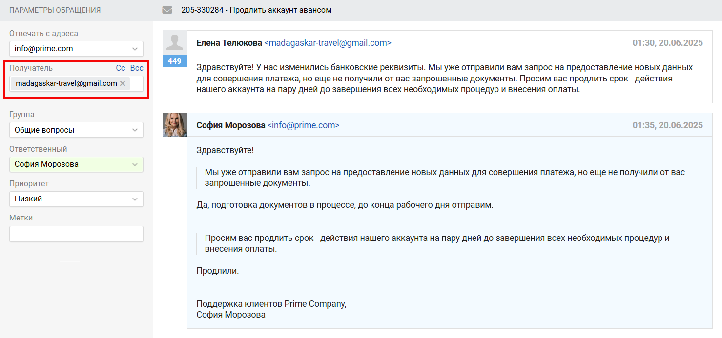Image resolution: width=722 pixels, height=338 pixels.
Task: Click the blue 449 counter badge
Action: point(174,61)
